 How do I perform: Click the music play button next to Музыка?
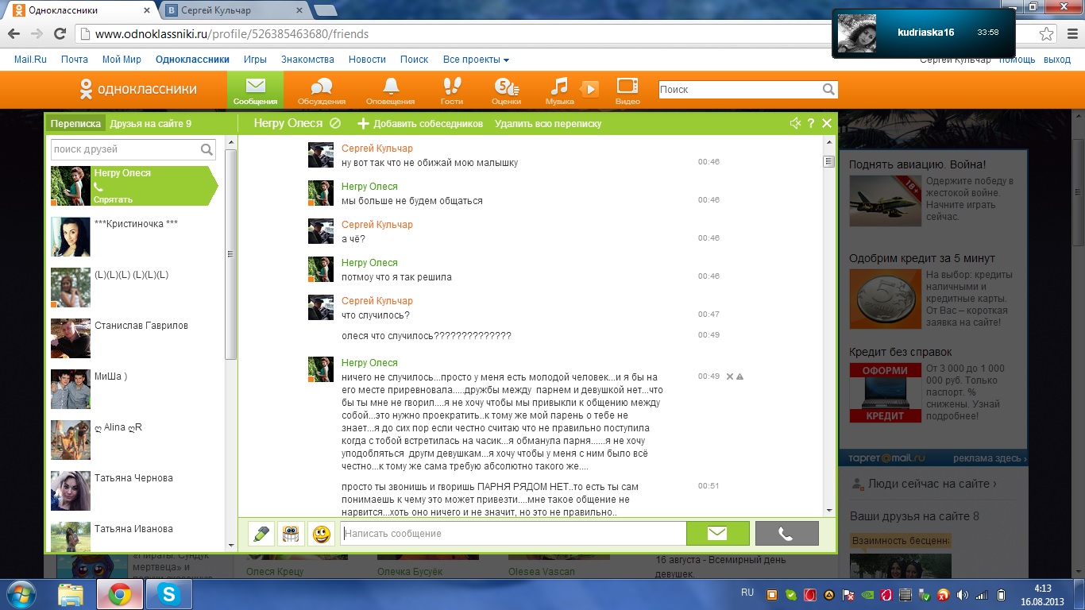coord(589,89)
